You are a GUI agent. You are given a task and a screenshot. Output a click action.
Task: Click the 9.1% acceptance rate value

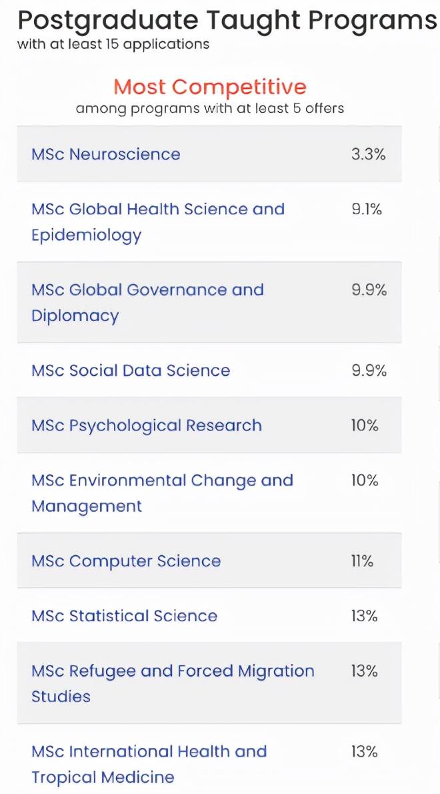click(x=366, y=210)
